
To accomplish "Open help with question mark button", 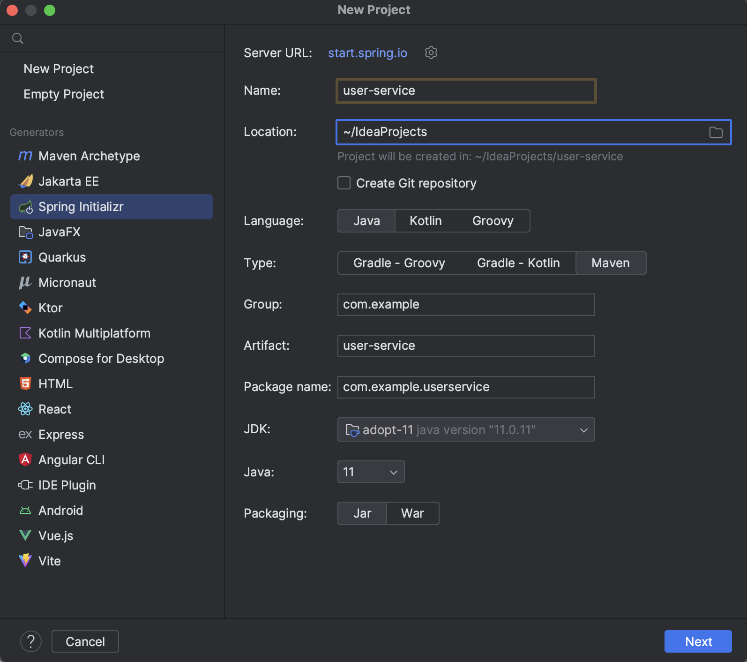I will coord(31,641).
